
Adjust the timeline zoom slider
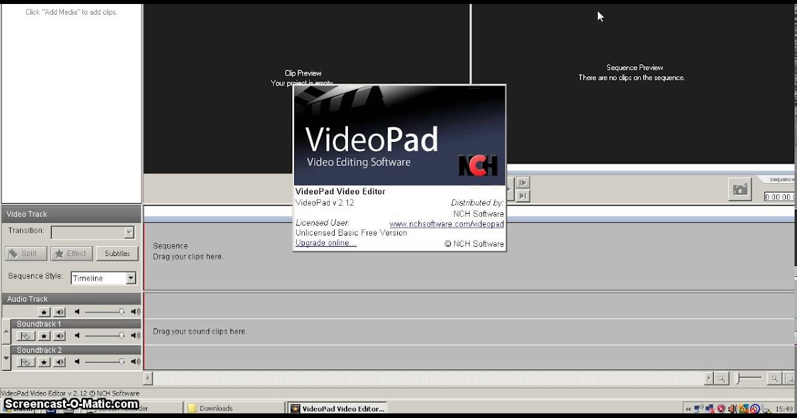[748, 378]
